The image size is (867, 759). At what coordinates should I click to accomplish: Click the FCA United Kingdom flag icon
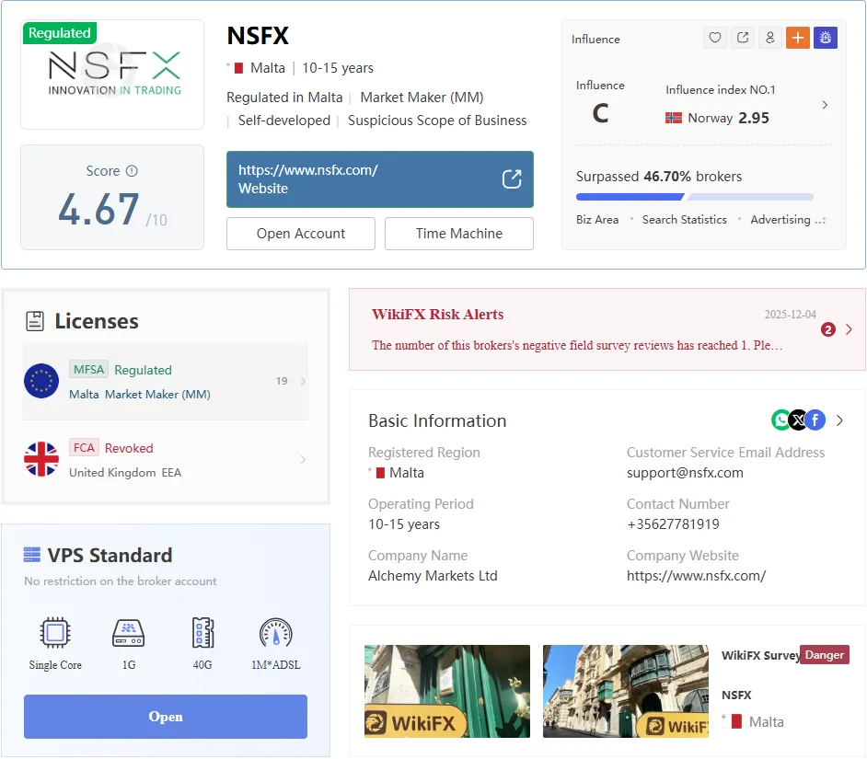[41, 459]
